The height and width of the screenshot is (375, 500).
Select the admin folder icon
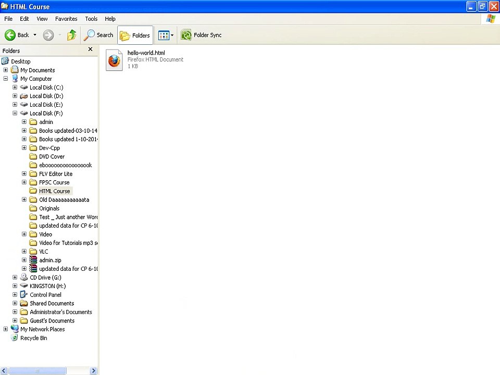pos(33,121)
